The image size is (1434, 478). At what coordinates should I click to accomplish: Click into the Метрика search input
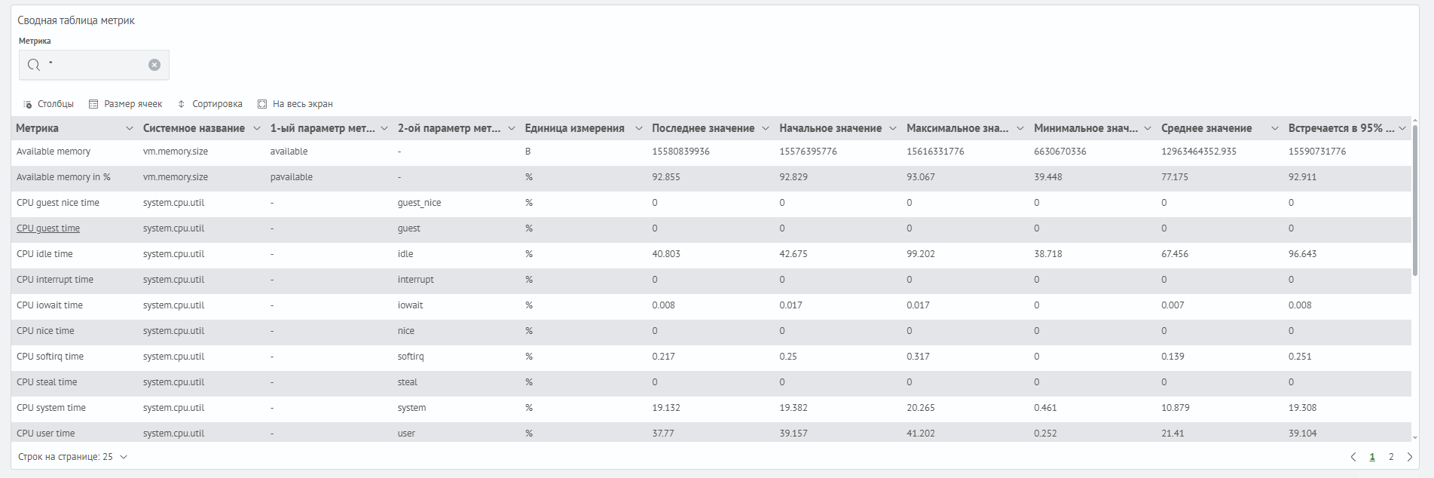tap(94, 65)
